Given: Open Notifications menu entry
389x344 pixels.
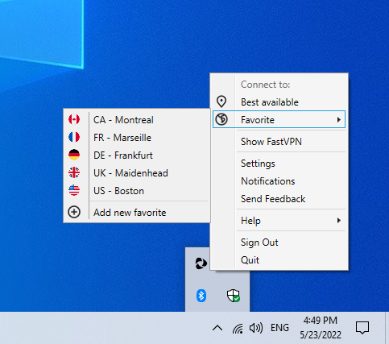Looking at the screenshot, I should tap(279, 181).
